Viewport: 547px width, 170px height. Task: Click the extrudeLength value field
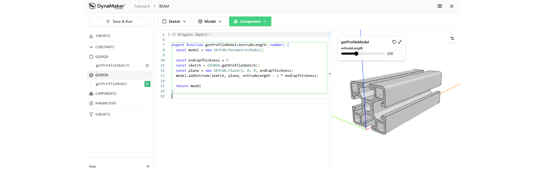[393, 53]
